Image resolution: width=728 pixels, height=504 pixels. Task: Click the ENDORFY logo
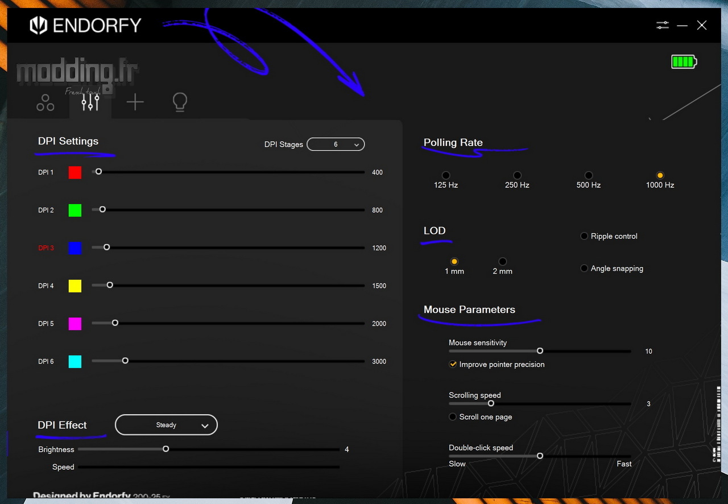coord(85,26)
